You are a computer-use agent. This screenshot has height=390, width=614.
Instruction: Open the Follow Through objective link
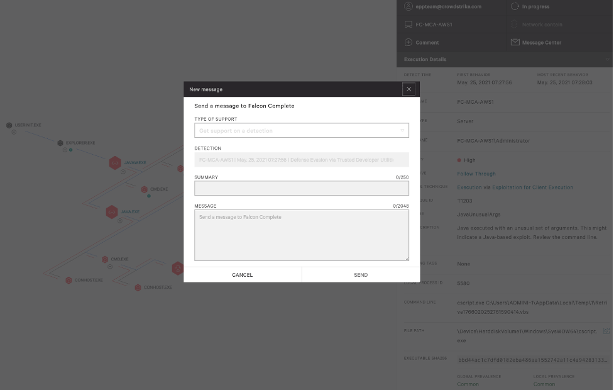click(476, 174)
